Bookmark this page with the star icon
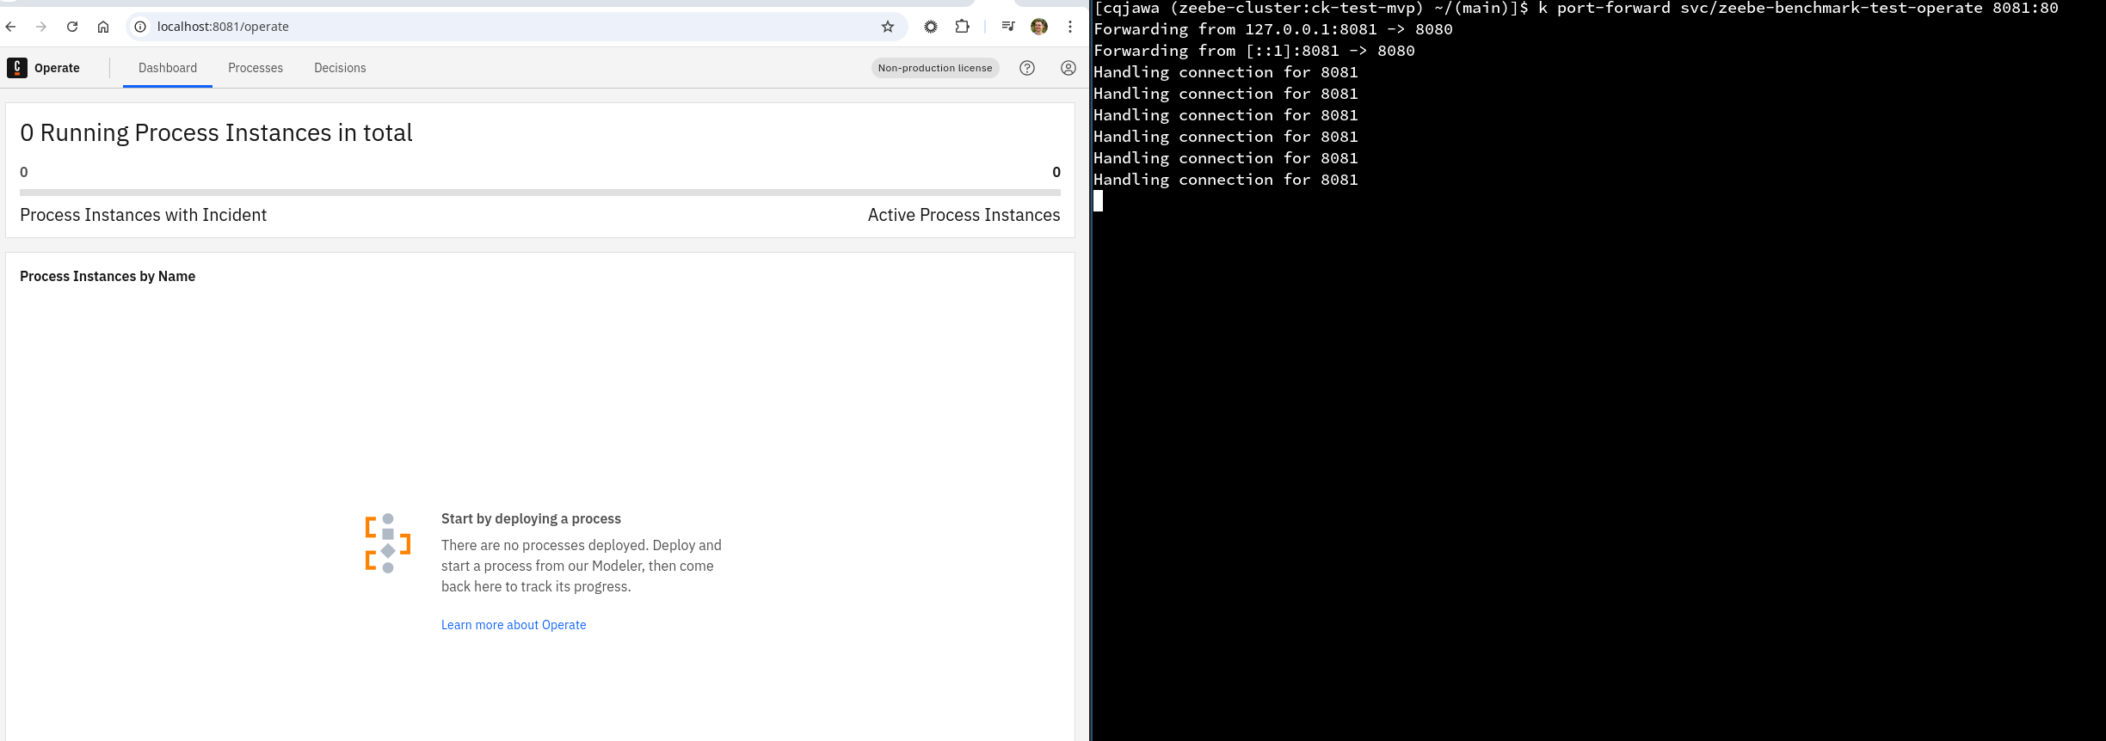 click(x=888, y=27)
